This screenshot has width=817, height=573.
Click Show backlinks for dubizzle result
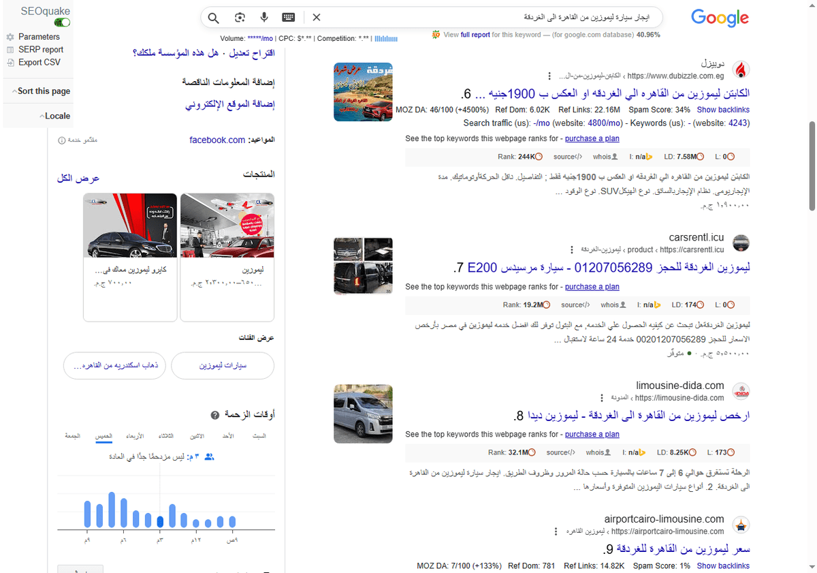[723, 109]
